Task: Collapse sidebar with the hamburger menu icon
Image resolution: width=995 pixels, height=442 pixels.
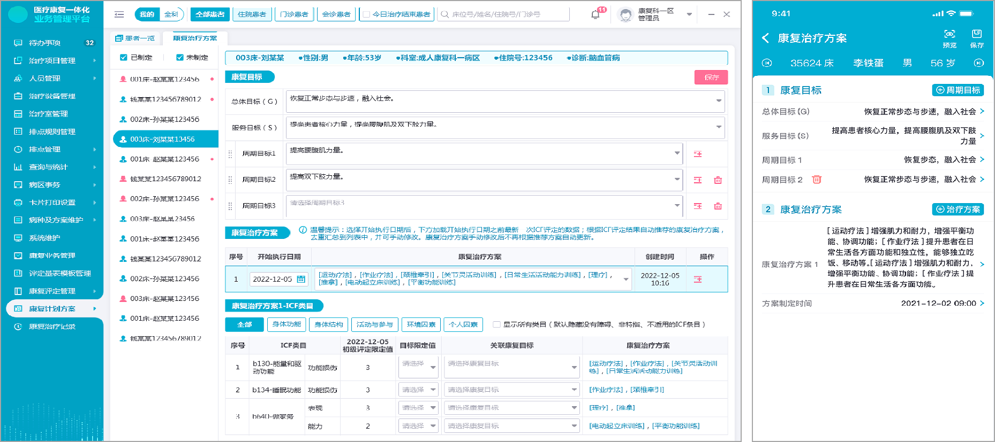Action: [x=119, y=14]
